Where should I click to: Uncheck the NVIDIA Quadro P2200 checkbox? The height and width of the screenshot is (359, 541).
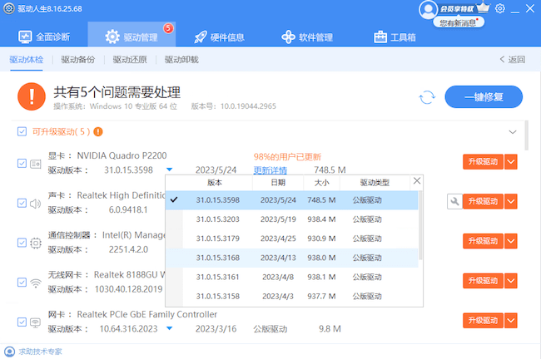(22, 164)
